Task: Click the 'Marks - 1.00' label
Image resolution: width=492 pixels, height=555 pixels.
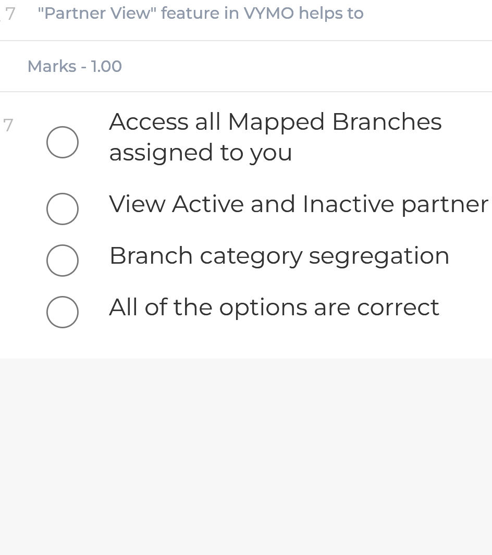Action: [x=75, y=66]
